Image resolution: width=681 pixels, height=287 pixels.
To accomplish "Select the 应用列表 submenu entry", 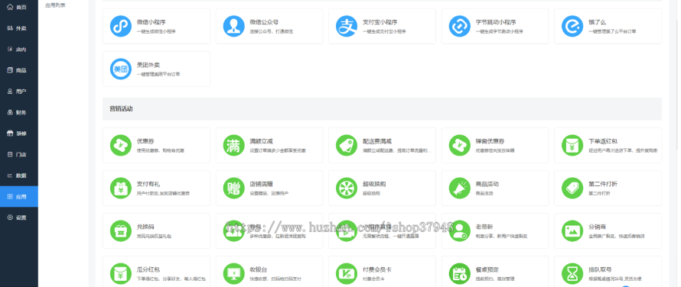I will (x=55, y=5).
